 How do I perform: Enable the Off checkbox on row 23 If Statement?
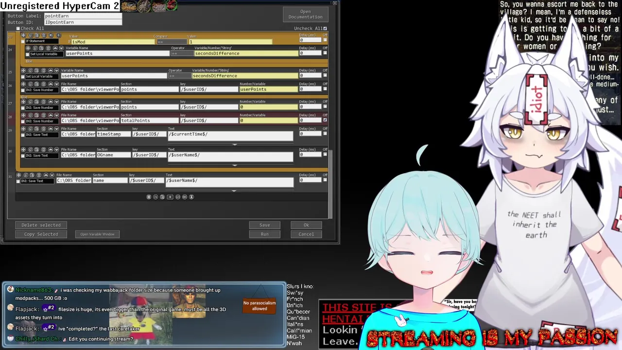pos(325,40)
